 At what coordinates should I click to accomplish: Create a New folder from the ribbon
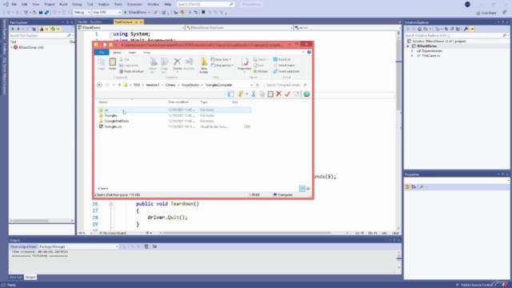204,66
